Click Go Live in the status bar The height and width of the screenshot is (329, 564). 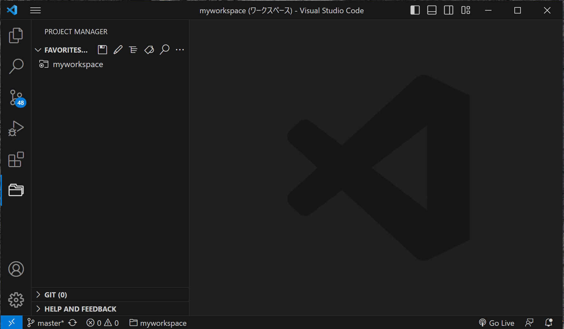click(497, 323)
